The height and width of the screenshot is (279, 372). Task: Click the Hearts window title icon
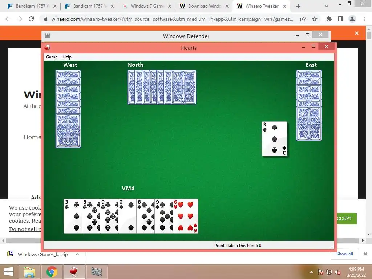tap(47, 48)
